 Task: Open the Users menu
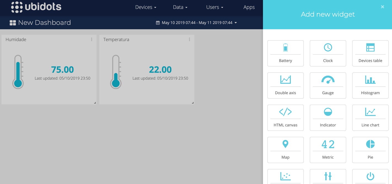pos(214,7)
